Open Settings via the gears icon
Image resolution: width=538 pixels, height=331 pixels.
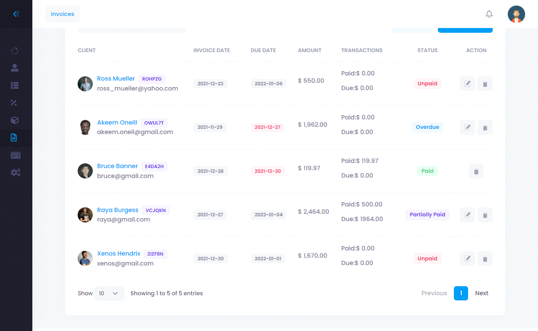15,172
